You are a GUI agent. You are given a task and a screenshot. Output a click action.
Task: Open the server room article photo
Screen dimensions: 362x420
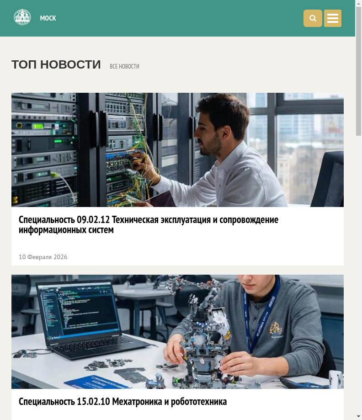pyautogui.click(x=177, y=150)
